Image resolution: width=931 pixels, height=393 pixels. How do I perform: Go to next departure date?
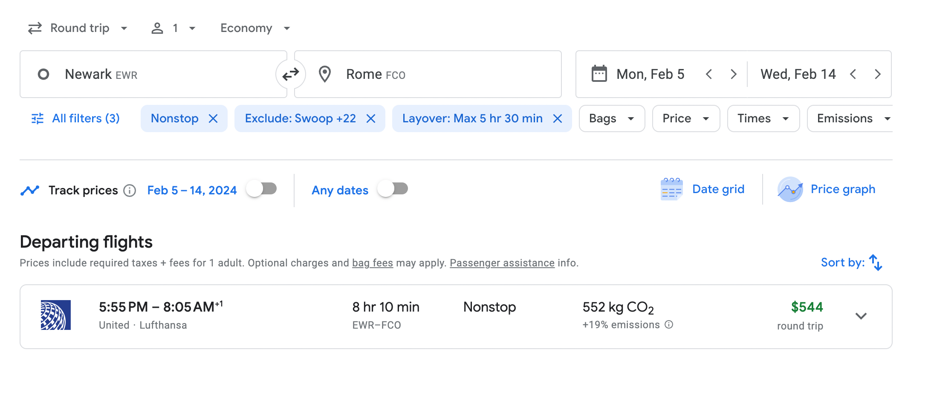point(733,75)
